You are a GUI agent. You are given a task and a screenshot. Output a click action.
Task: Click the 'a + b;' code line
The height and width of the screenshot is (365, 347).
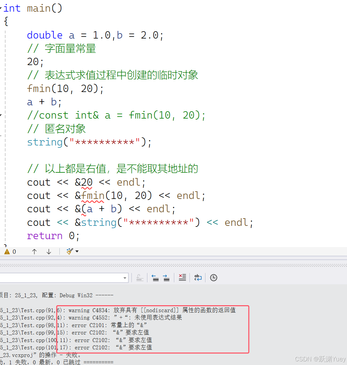[x=44, y=102]
